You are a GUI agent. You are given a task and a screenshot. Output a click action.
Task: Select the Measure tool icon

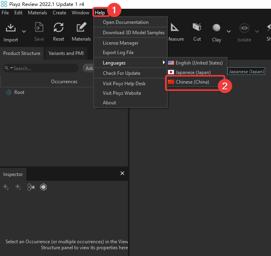coord(175,27)
